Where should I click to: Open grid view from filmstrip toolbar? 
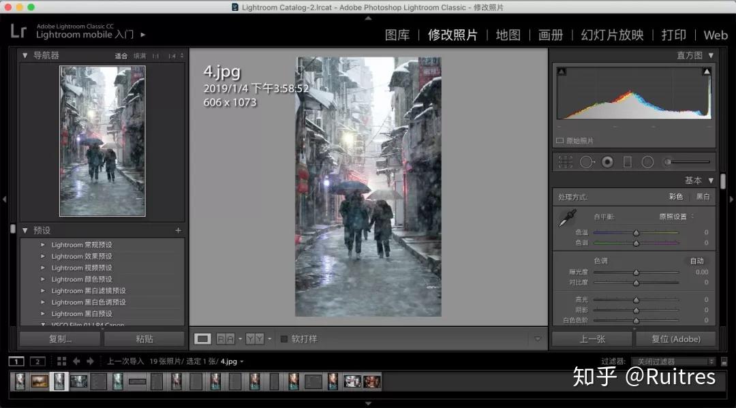61,361
